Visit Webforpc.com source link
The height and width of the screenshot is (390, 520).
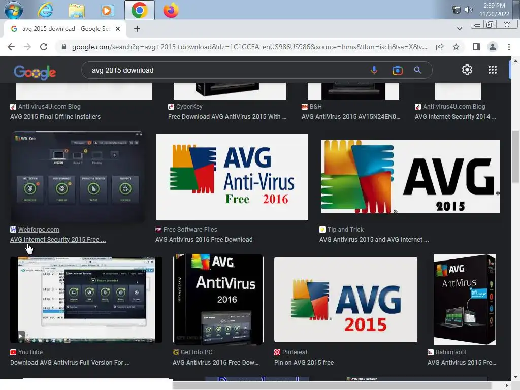[39, 230]
